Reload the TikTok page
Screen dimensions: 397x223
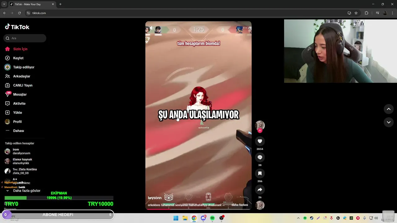pyautogui.click(x=19, y=13)
